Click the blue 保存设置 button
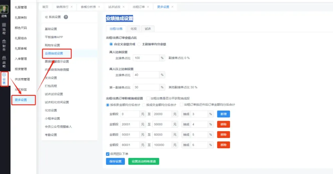This screenshot has width=333, height=174. coord(116,162)
